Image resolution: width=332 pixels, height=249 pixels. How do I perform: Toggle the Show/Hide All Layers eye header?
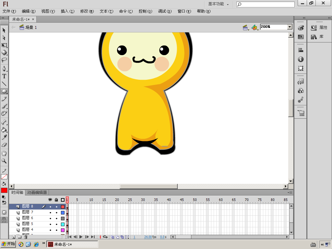(50, 200)
